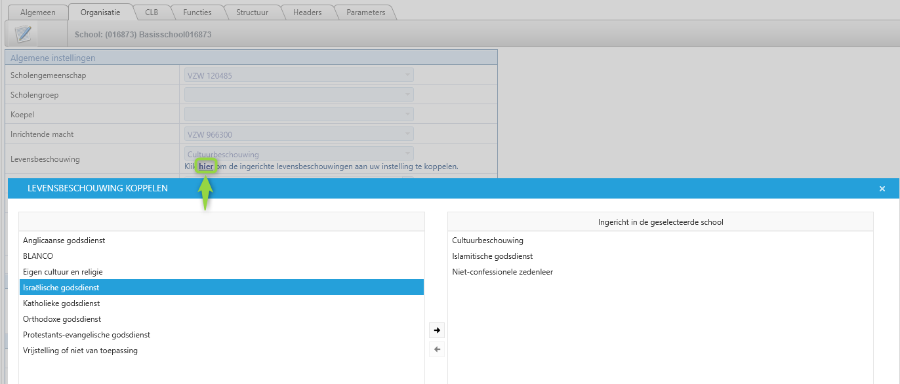
Task: Open the Scholengemeenschap dropdown
Action: point(298,75)
